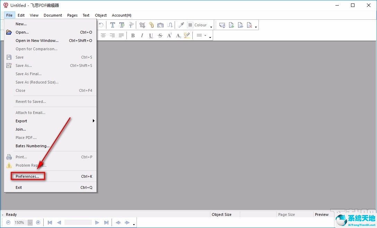Click the page number input field
Image resolution: width=377 pixels, height=228 pixels.
pyautogui.click(x=78, y=222)
